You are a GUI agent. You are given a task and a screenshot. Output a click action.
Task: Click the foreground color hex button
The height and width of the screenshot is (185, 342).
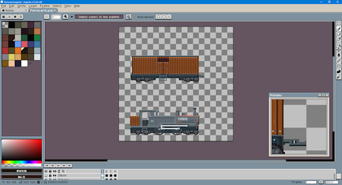pyautogui.click(x=21, y=171)
